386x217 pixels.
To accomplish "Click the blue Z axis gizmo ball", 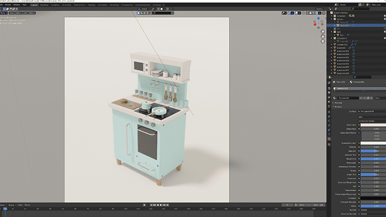I will [x=318, y=18].
